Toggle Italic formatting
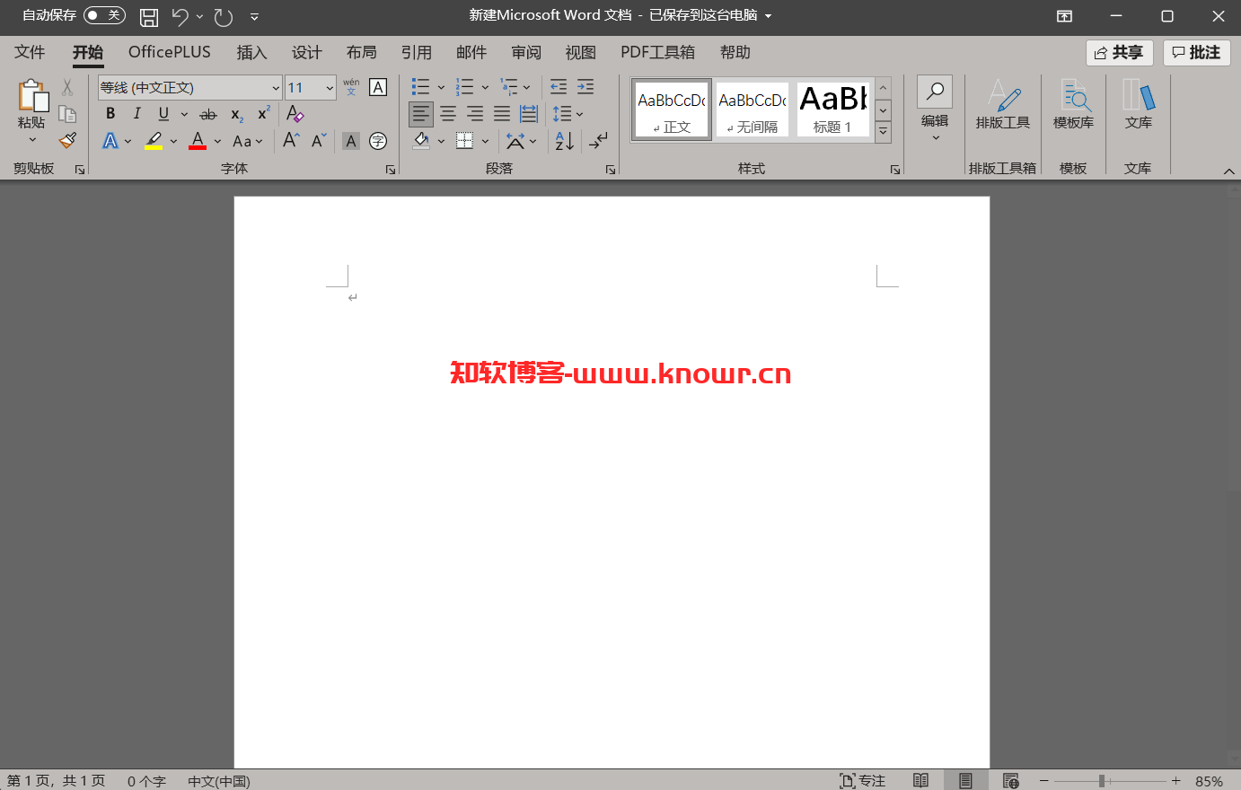Screen dimensions: 1241x790 pyautogui.click(x=136, y=114)
